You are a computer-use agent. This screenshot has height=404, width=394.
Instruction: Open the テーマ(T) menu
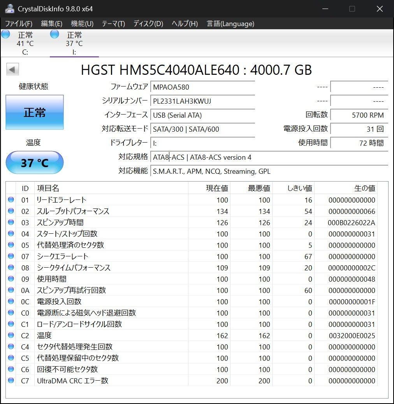coord(113,24)
